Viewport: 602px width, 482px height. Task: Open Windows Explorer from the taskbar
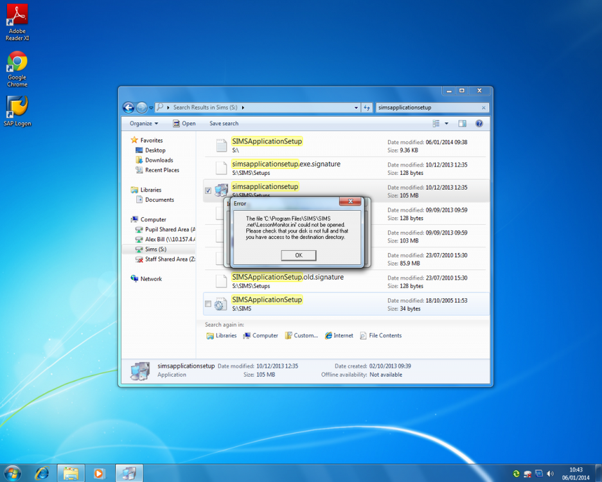click(71, 473)
